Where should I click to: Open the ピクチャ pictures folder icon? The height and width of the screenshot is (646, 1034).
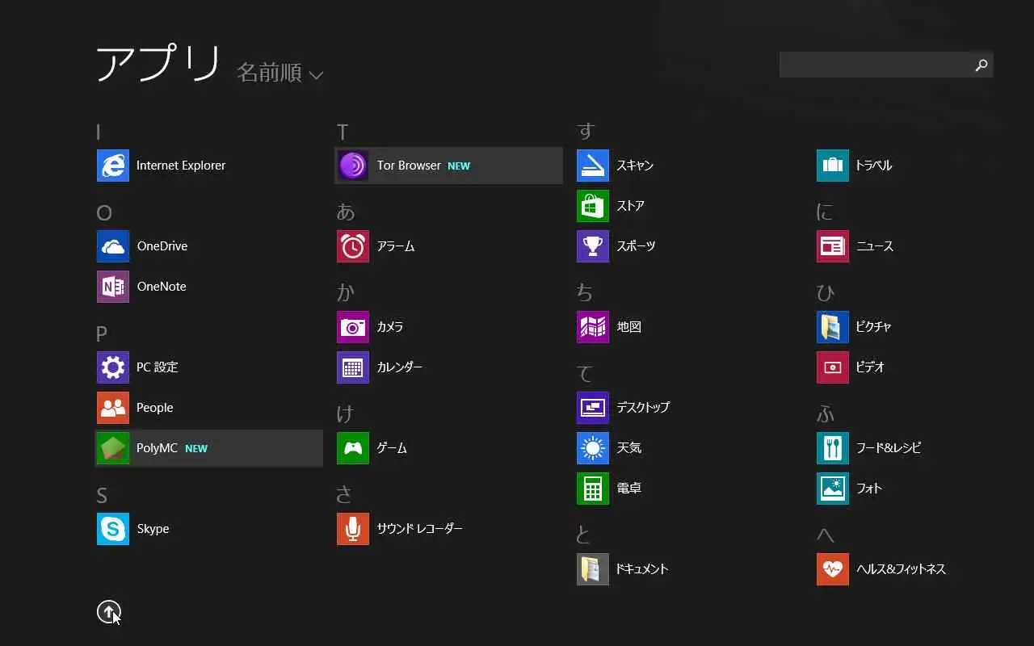[833, 327]
